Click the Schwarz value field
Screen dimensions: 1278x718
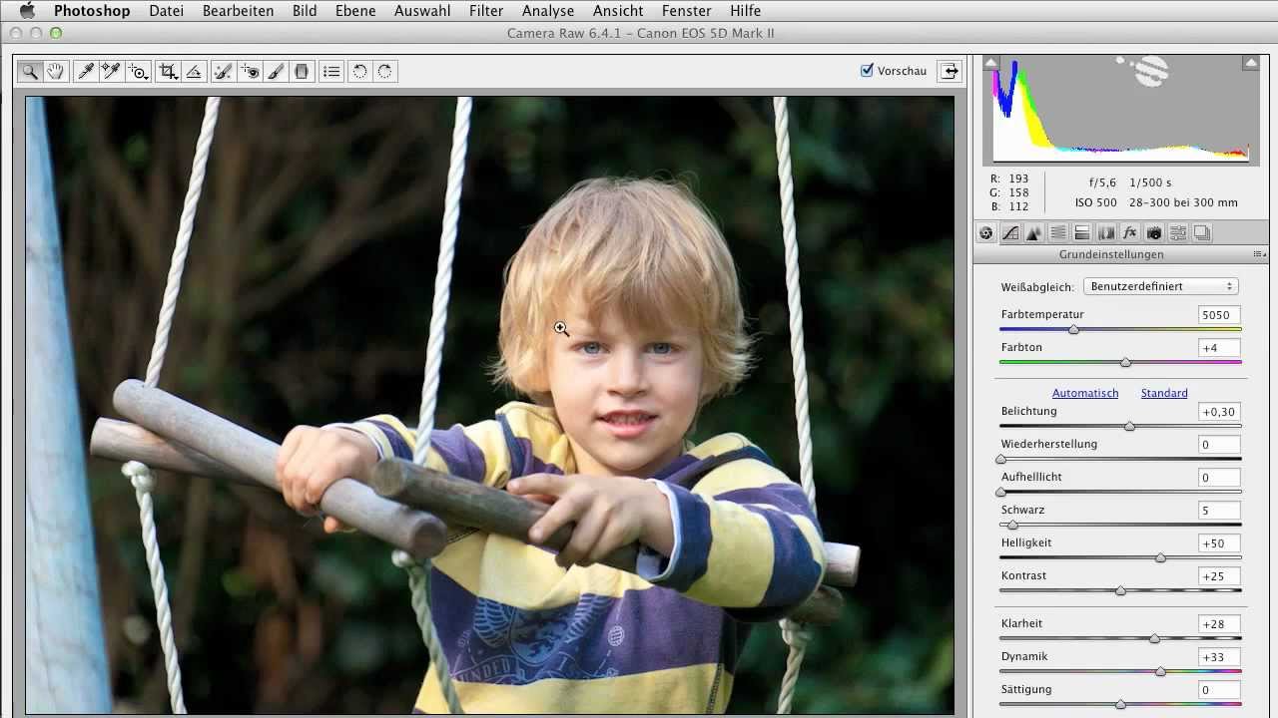point(1219,510)
